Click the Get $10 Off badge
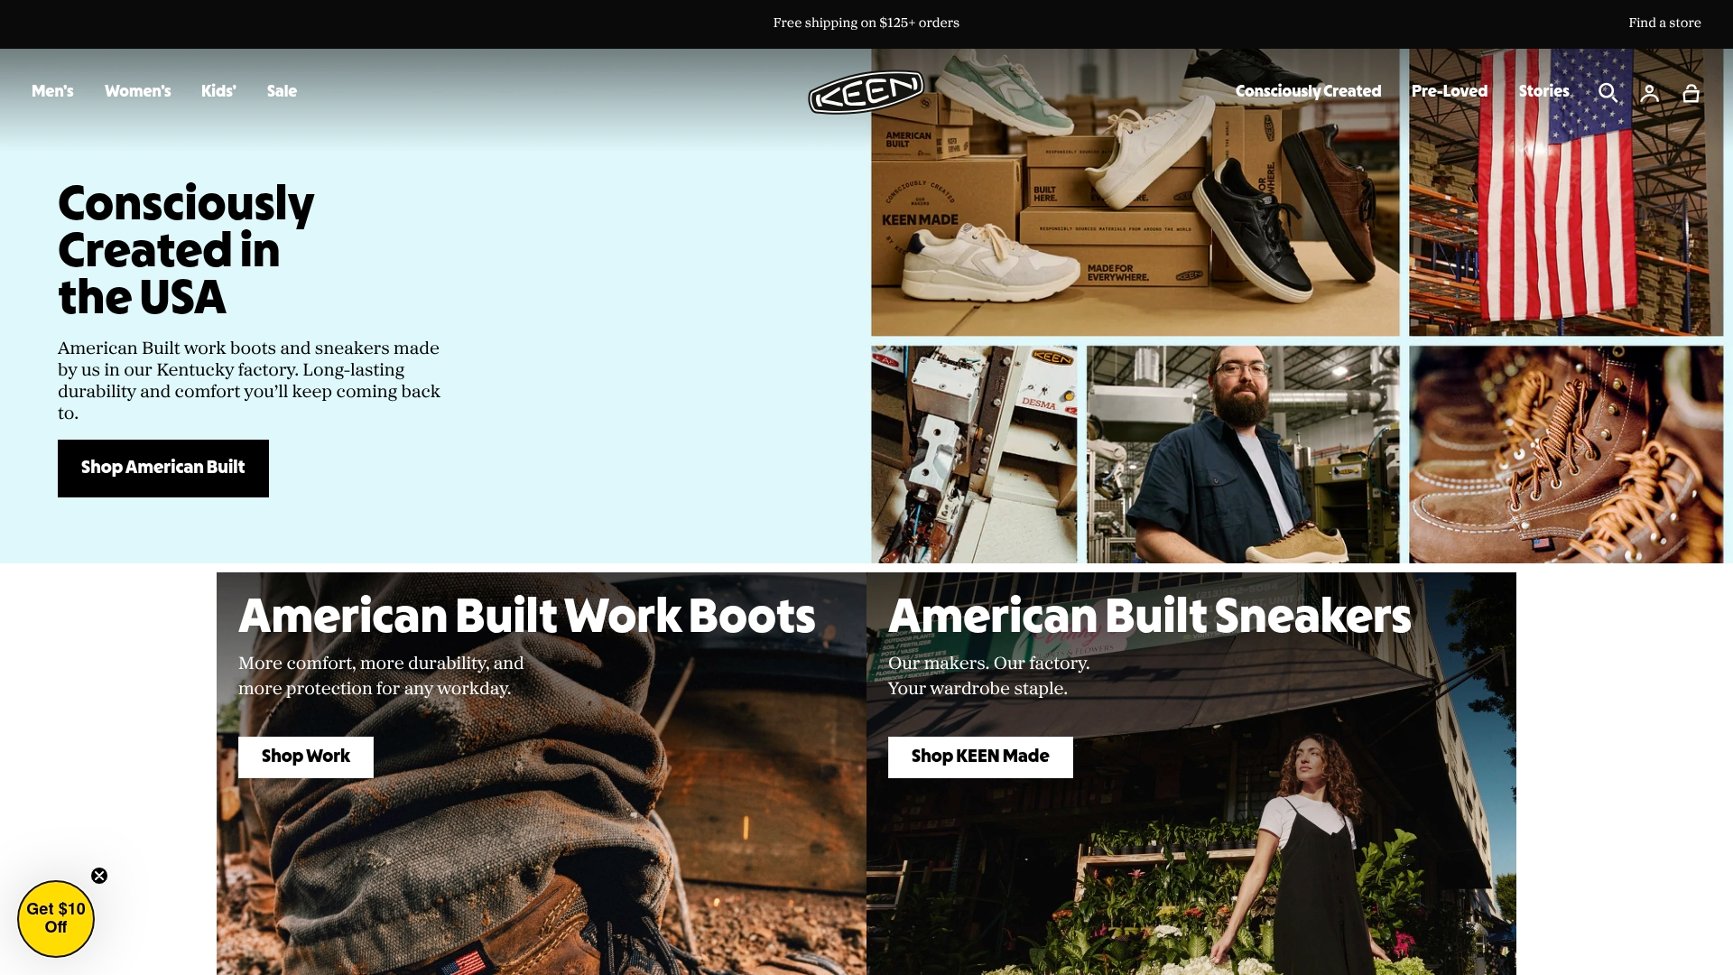 click(56, 919)
